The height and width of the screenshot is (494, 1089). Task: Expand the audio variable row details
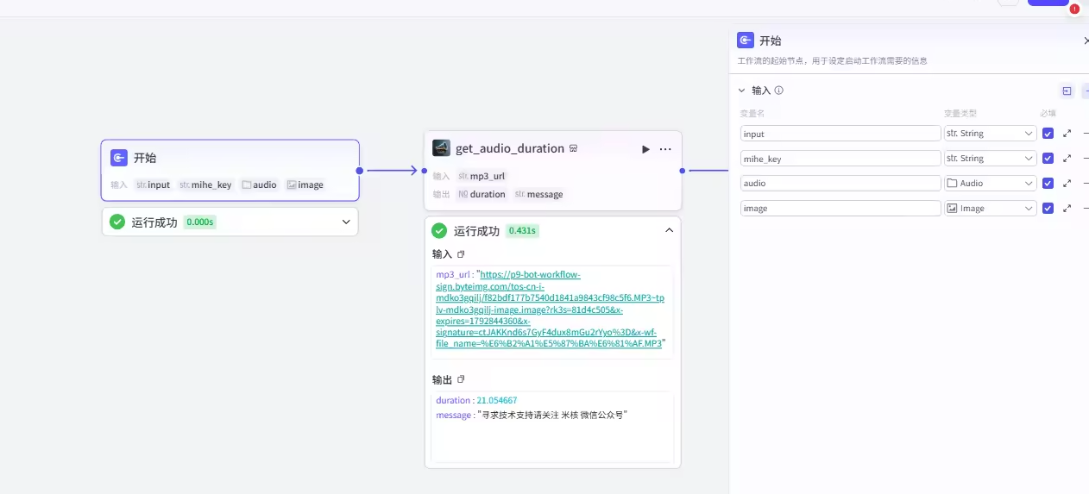tap(1067, 184)
